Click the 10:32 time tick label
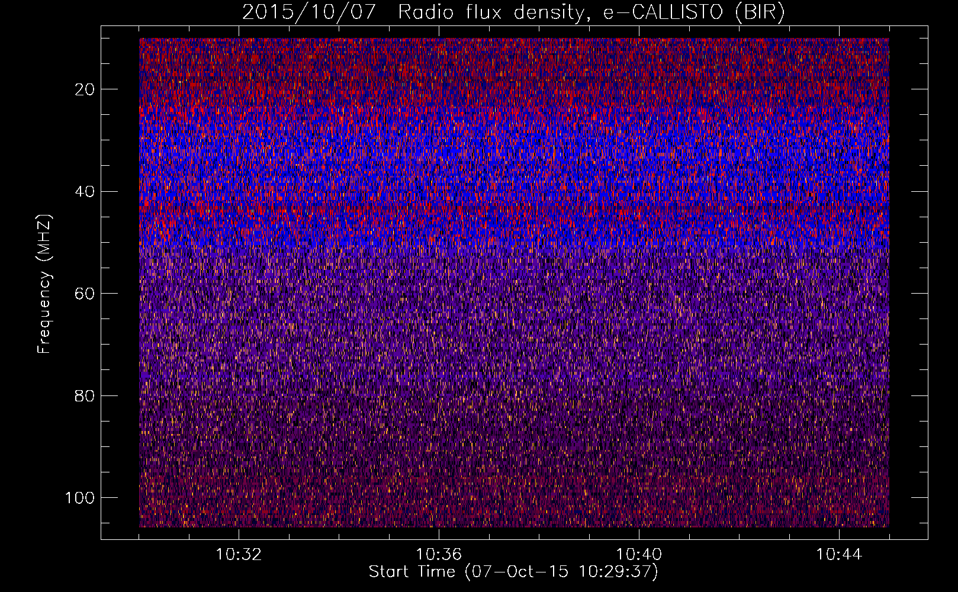The image size is (958, 592). click(239, 555)
